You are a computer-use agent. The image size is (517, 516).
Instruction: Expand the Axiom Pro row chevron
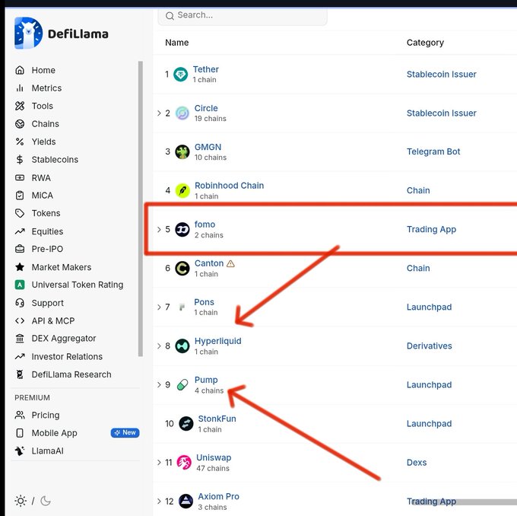tap(159, 501)
